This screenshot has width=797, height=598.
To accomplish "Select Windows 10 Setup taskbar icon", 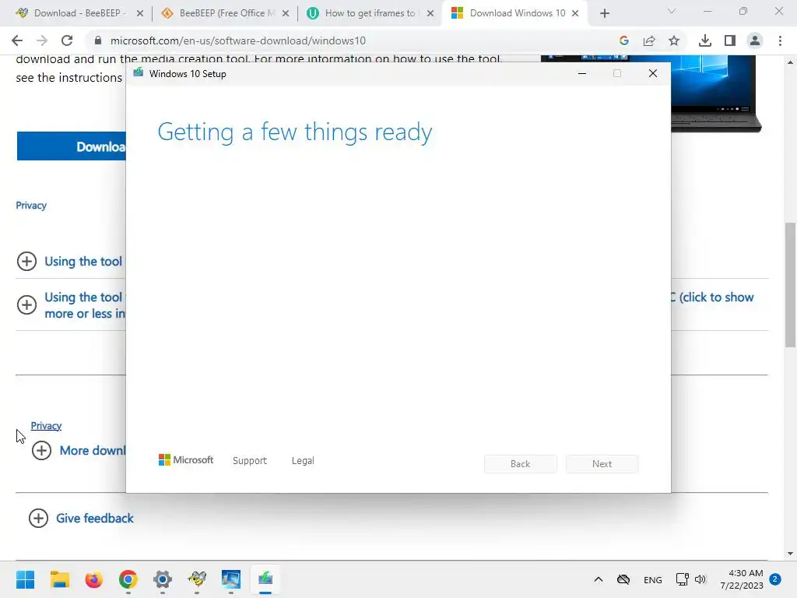I will (x=265, y=579).
